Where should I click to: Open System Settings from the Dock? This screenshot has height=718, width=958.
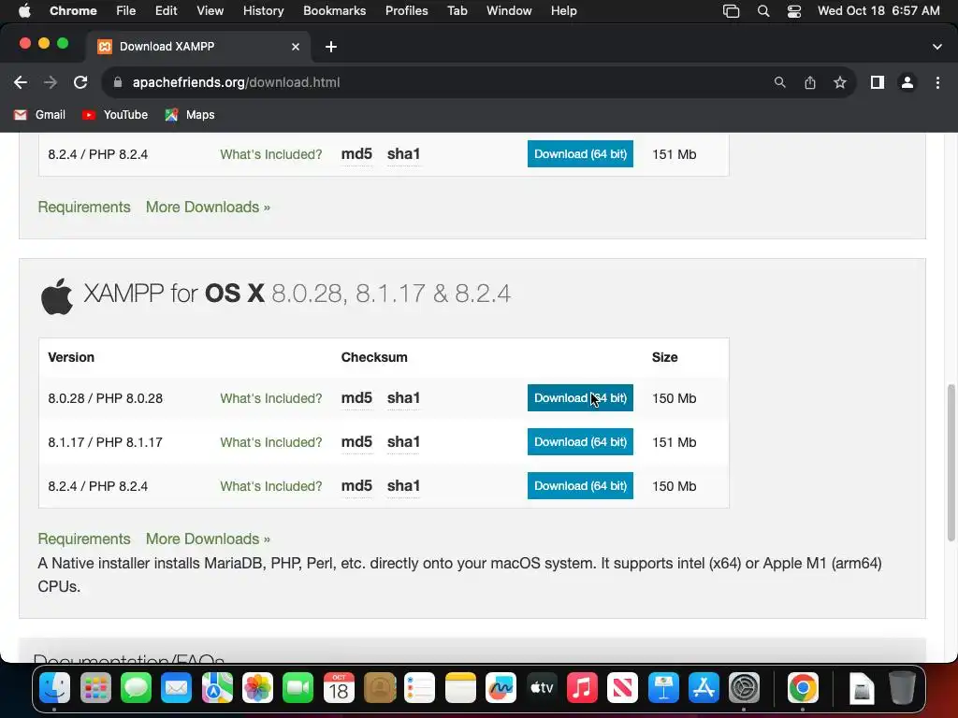click(744, 688)
